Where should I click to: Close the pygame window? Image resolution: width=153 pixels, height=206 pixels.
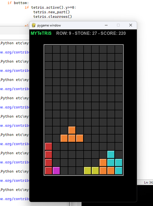click(x=130, y=25)
